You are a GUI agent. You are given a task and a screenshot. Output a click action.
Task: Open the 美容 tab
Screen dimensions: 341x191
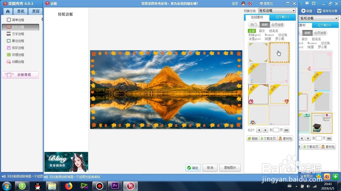[x=36, y=11]
